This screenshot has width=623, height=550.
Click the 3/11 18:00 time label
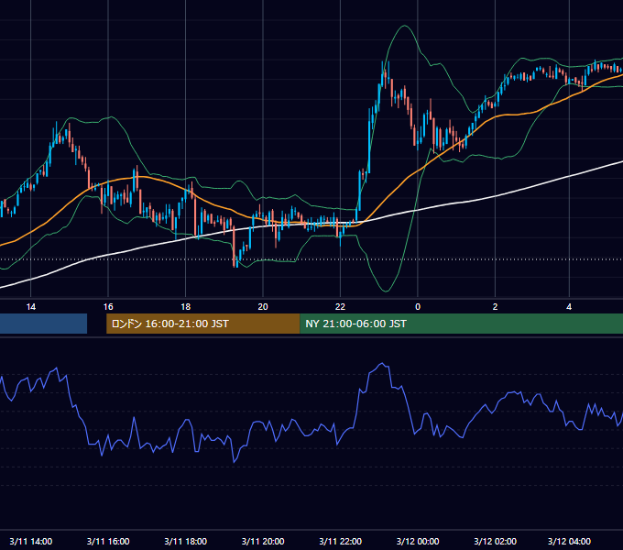pos(186,541)
